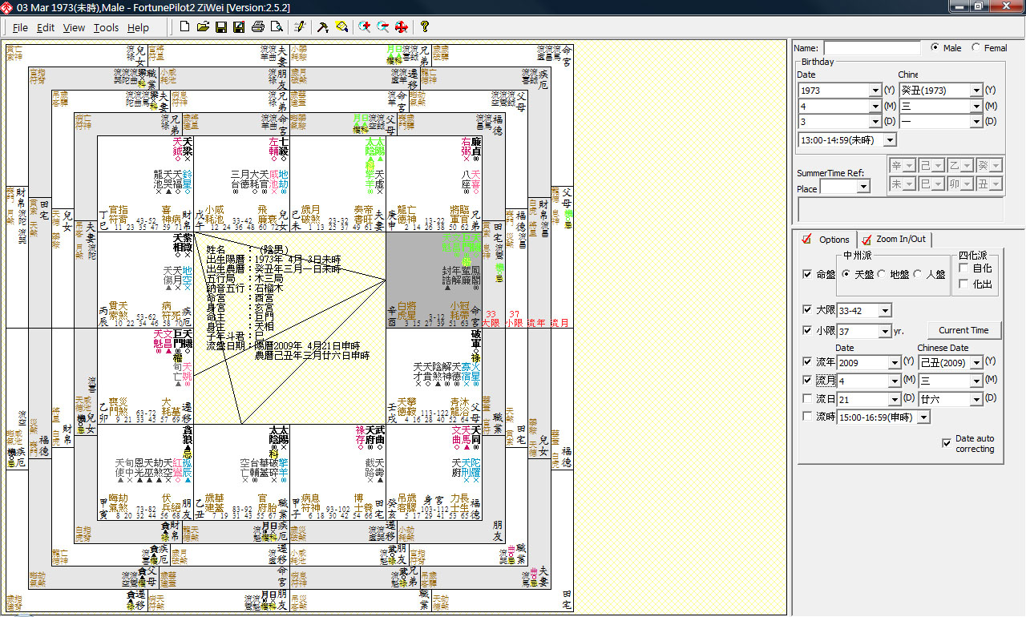Click the 姓名 line in the chart center
This screenshot has height=617, width=1026.
click(x=248, y=251)
